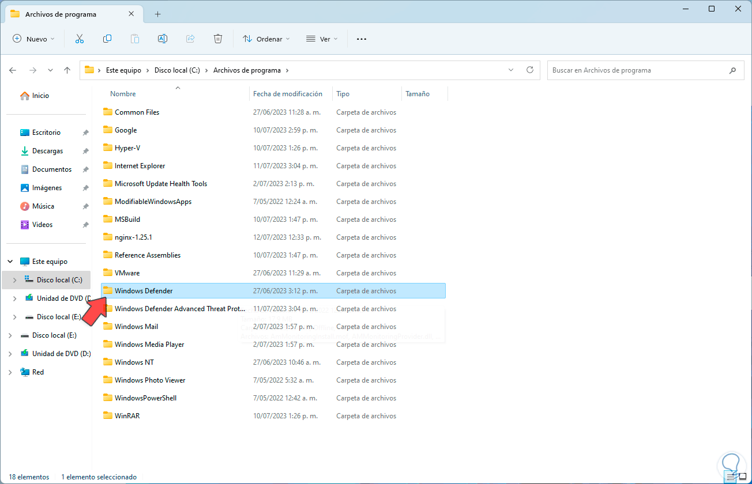Image resolution: width=752 pixels, height=484 pixels.
Task: Click the Cut scissors icon
Action: click(x=80, y=39)
